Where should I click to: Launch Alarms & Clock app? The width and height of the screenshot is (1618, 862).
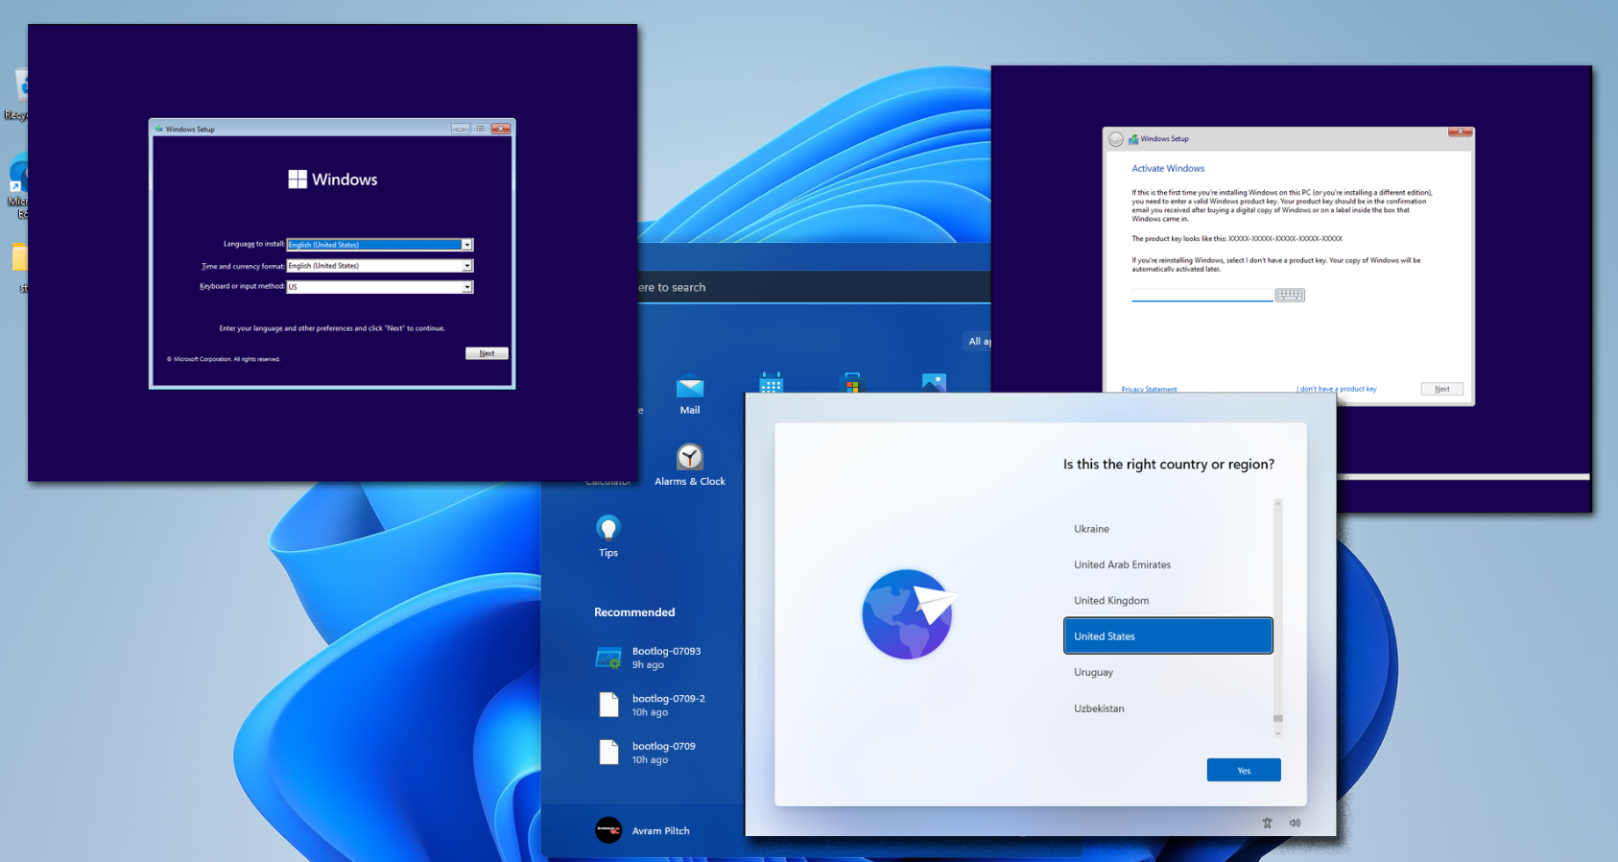[689, 458]
